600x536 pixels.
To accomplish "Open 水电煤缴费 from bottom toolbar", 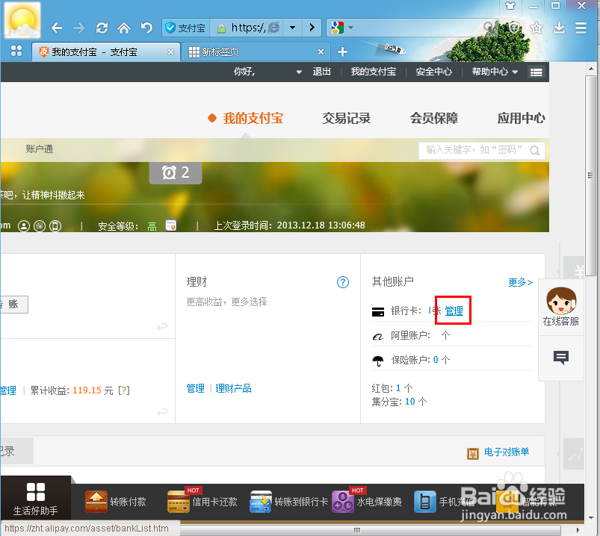I will (367, 501).
